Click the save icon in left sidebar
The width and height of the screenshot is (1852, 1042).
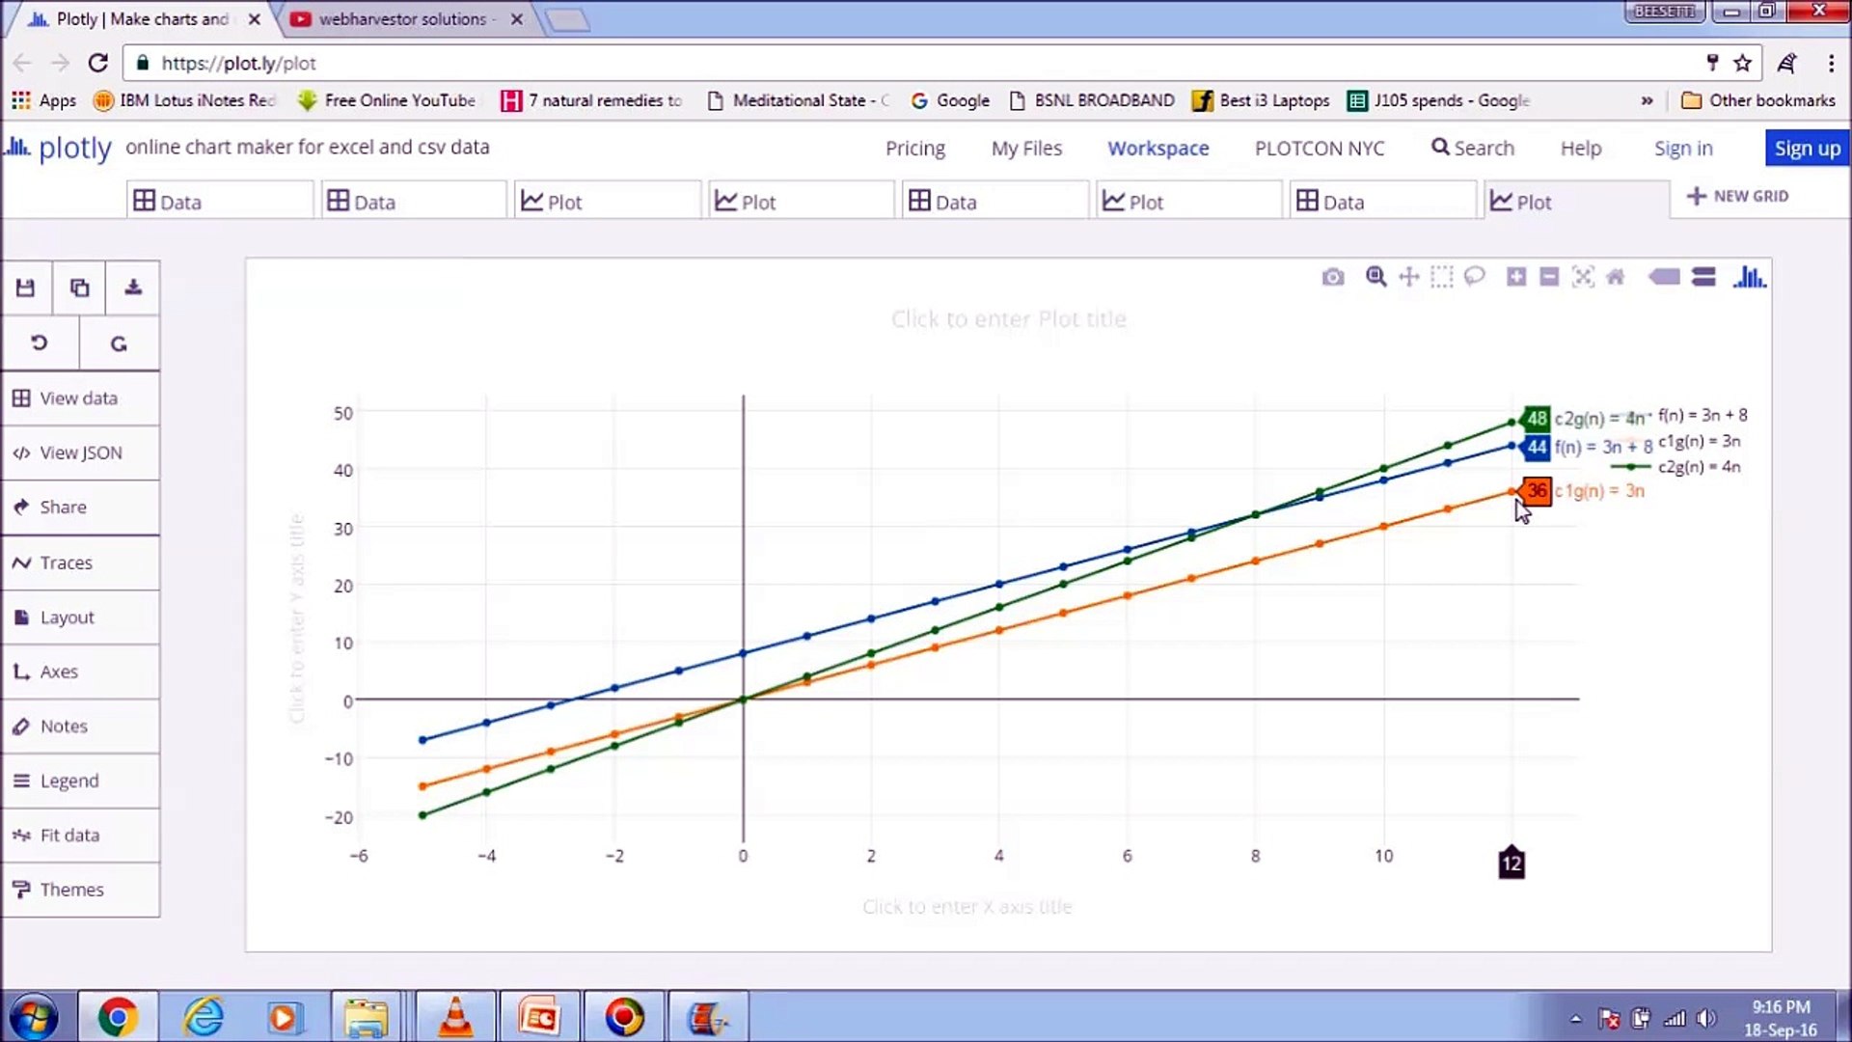pyautogui.click(x=26, y=288)
